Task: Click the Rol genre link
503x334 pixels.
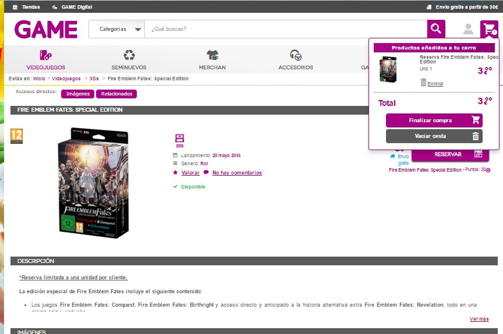Action: click(x=204, y=164)
